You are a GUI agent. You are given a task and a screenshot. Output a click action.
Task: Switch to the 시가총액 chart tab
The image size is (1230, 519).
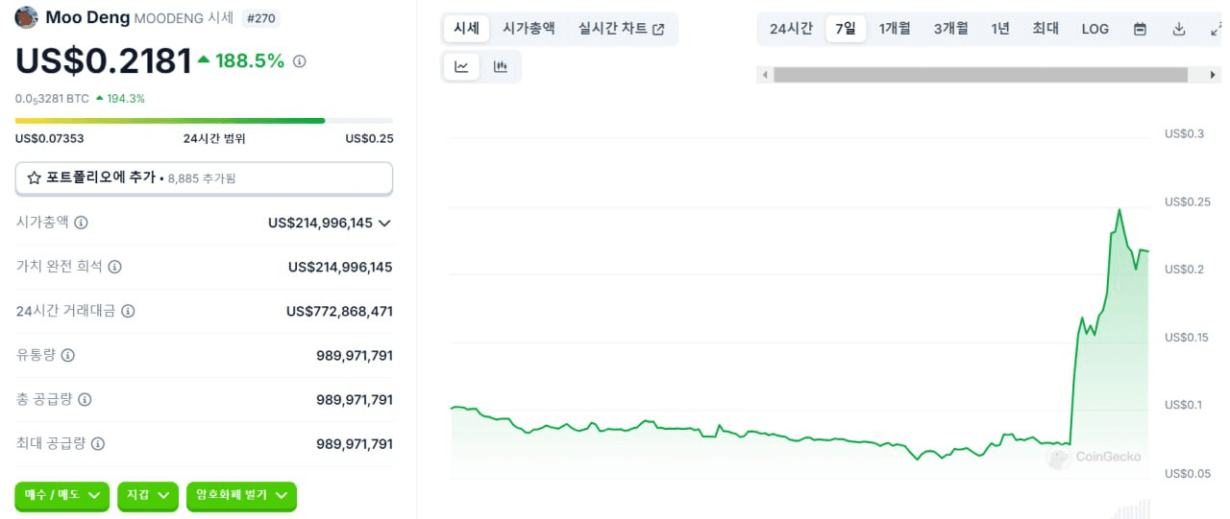click(x=529, y=29)
